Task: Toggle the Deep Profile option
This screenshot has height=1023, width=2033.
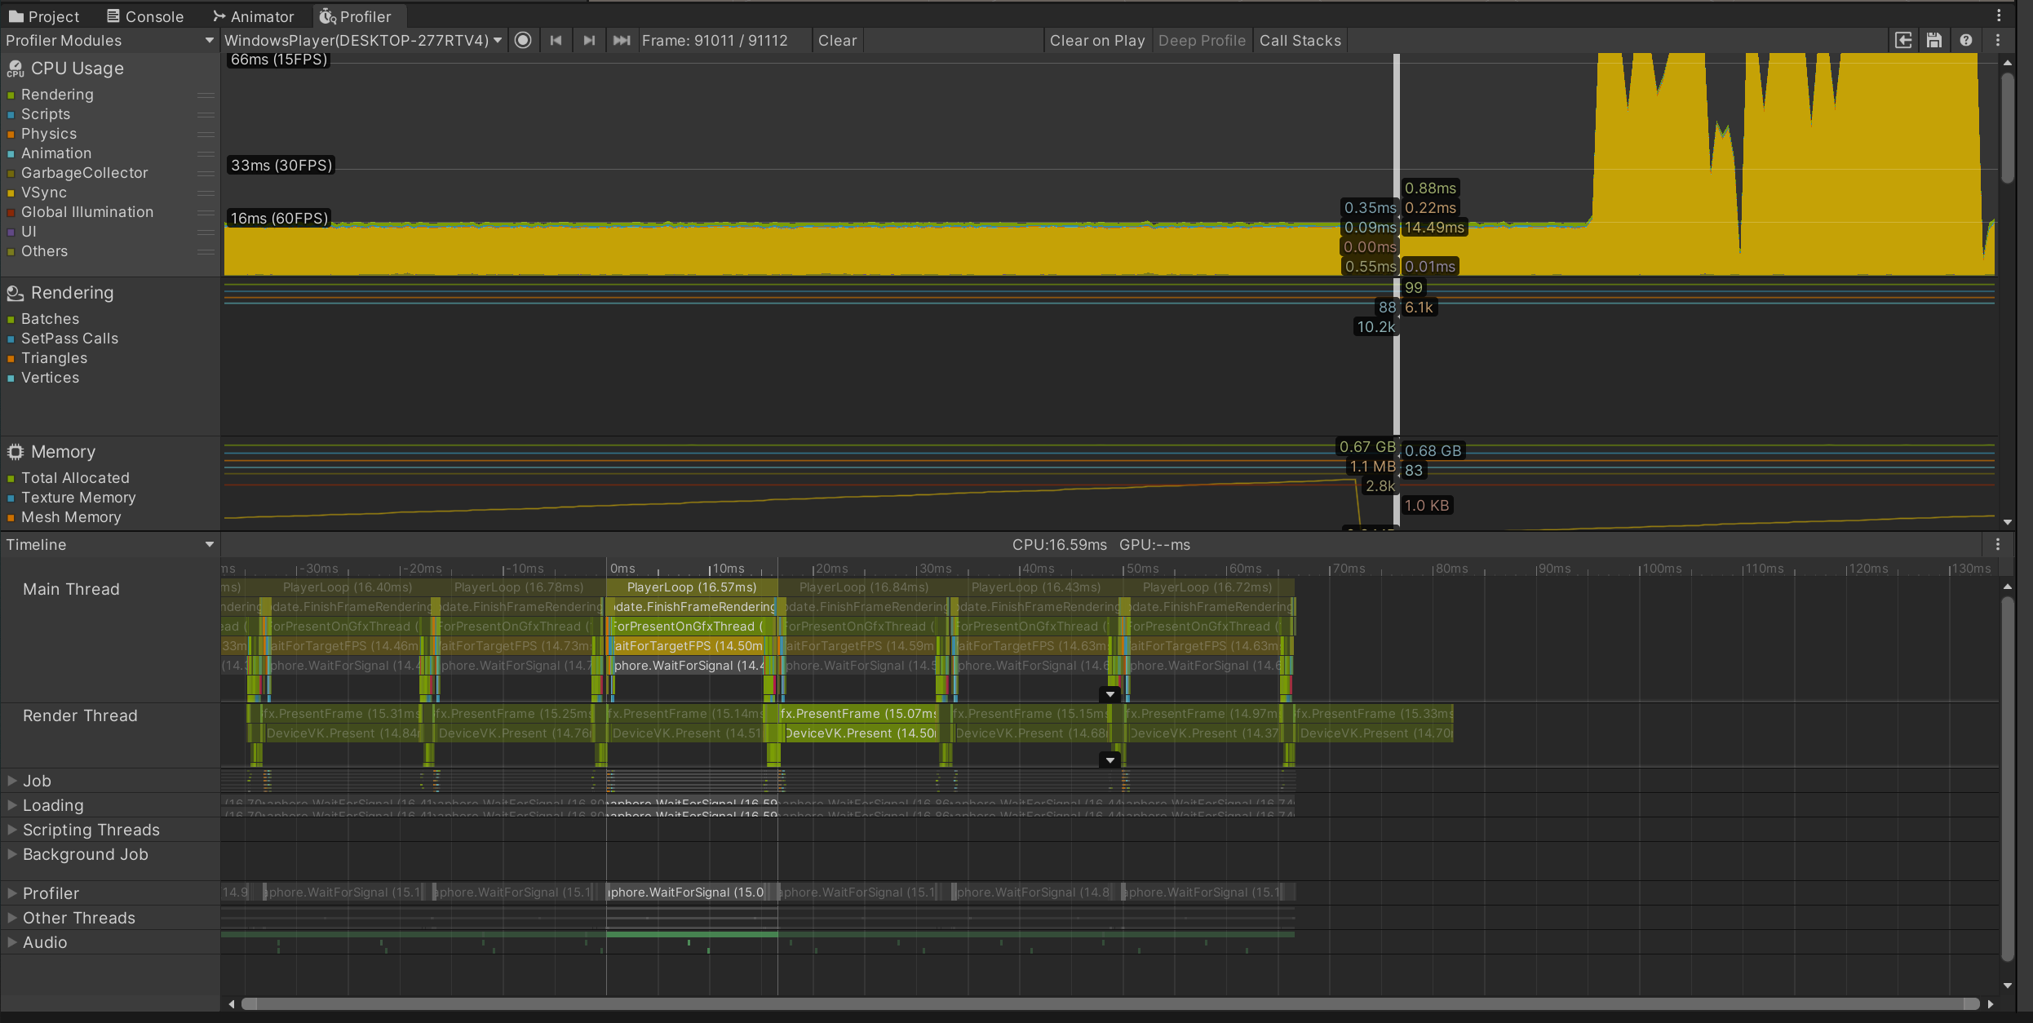Action: click(1202, 40)
